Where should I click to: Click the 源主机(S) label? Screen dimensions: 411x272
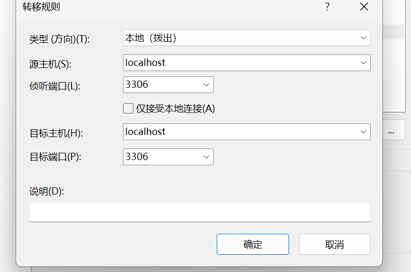(x=50, y=64)
